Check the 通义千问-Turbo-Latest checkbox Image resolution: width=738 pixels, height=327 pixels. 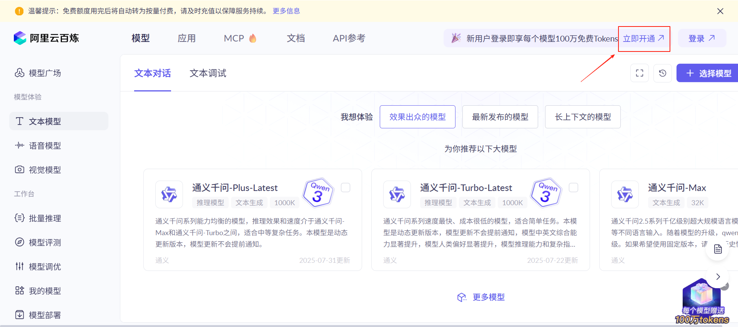(x=573, y=188)
